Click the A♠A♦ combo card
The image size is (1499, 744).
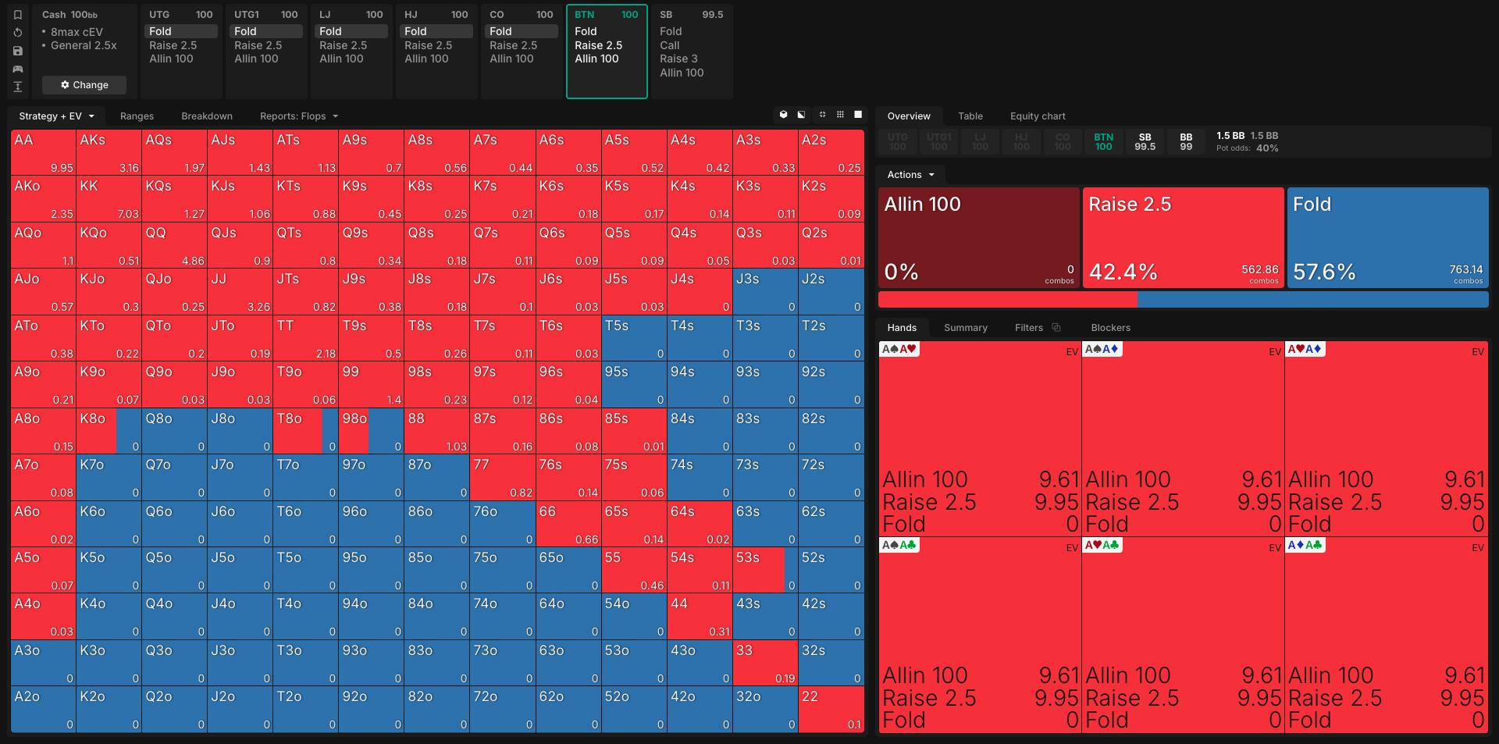point(1183,438)
